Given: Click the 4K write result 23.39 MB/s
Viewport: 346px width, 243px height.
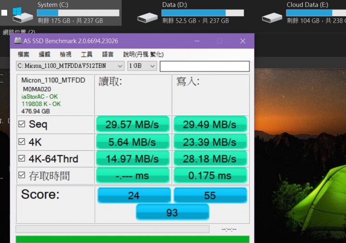Looking at the screenshot, I should click(210, 142).
